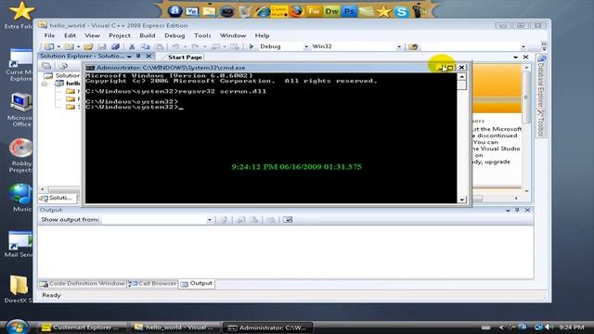This screenshot has width=594, height=334.
Task: Open Fireworks (Fw) from the top dock
Action: click(x=314, y=11)
